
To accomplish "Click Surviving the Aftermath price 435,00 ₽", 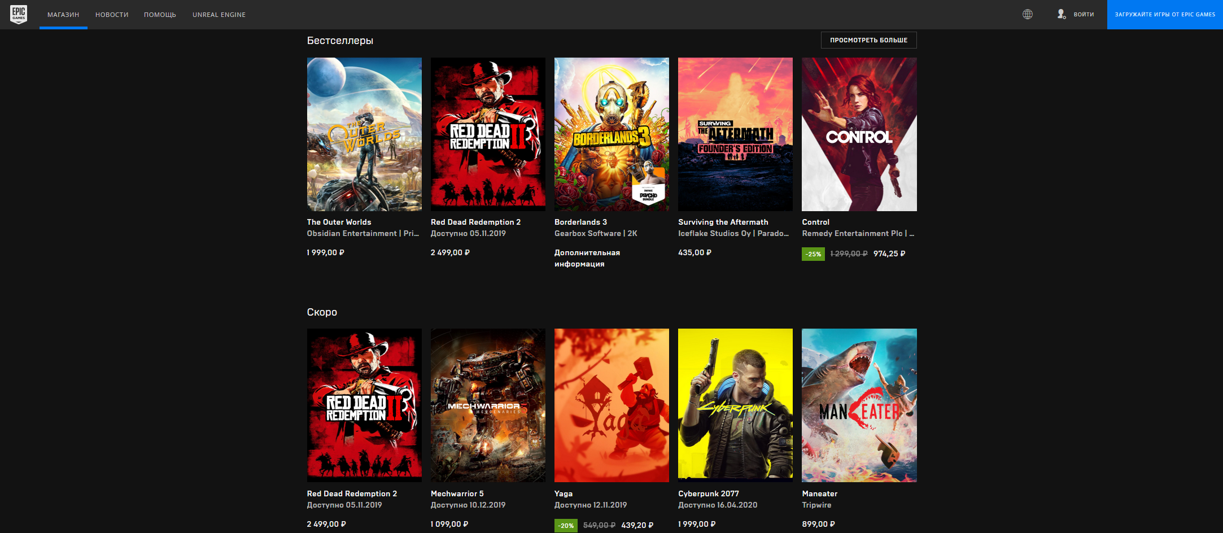I will click(x=695, y=252).
